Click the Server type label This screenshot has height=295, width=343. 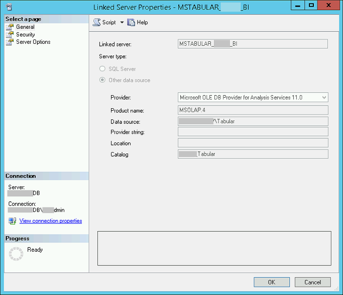(112, 56)
